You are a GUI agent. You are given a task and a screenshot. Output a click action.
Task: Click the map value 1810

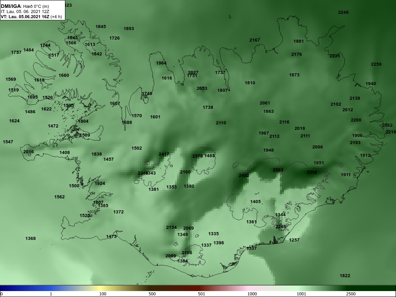click(250, 83)
